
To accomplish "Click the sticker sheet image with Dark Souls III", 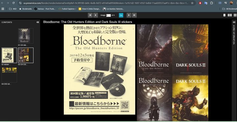I will click(x=172, y=73).
